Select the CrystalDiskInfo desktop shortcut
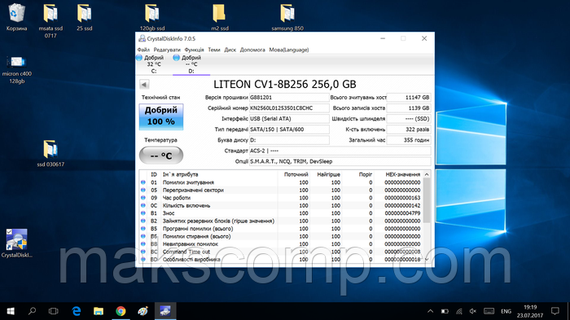 coord(16,243)
